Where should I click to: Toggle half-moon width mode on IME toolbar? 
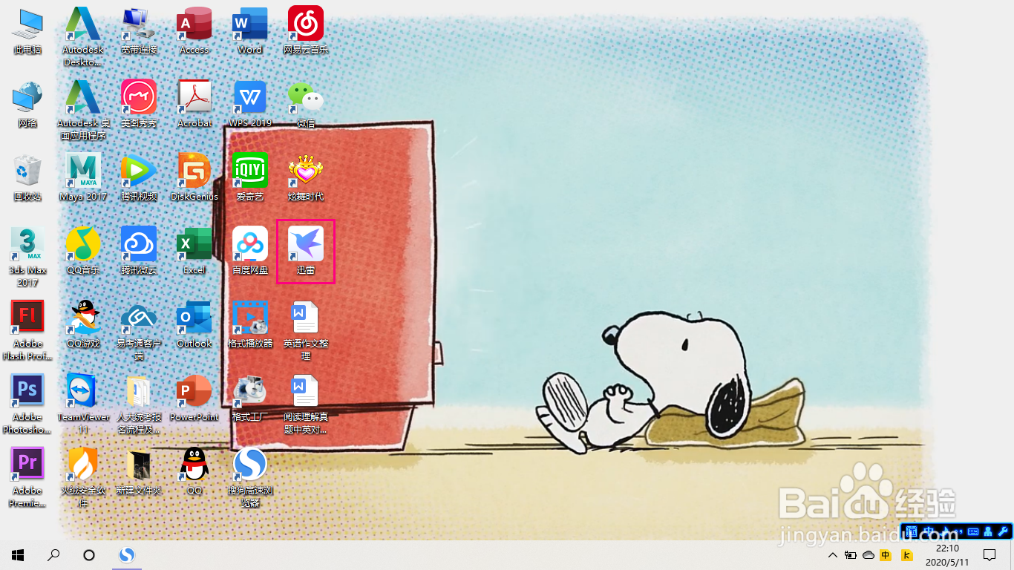click(x=945, y=531)
